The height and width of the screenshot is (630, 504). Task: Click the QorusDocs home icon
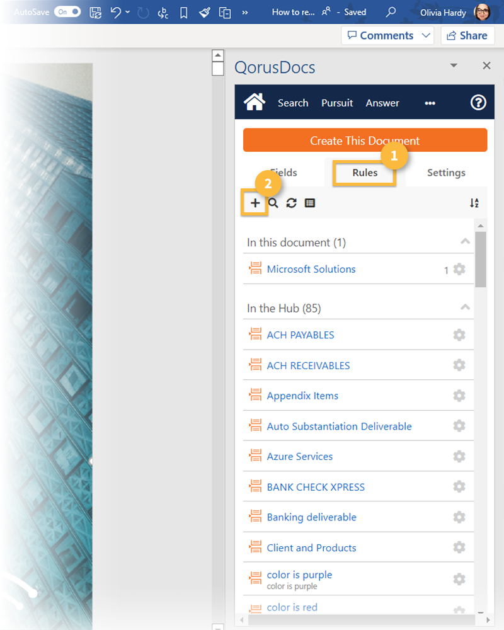[255, 102]
